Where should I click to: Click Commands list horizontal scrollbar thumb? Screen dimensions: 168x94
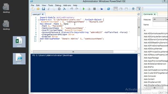coord(154,88)
